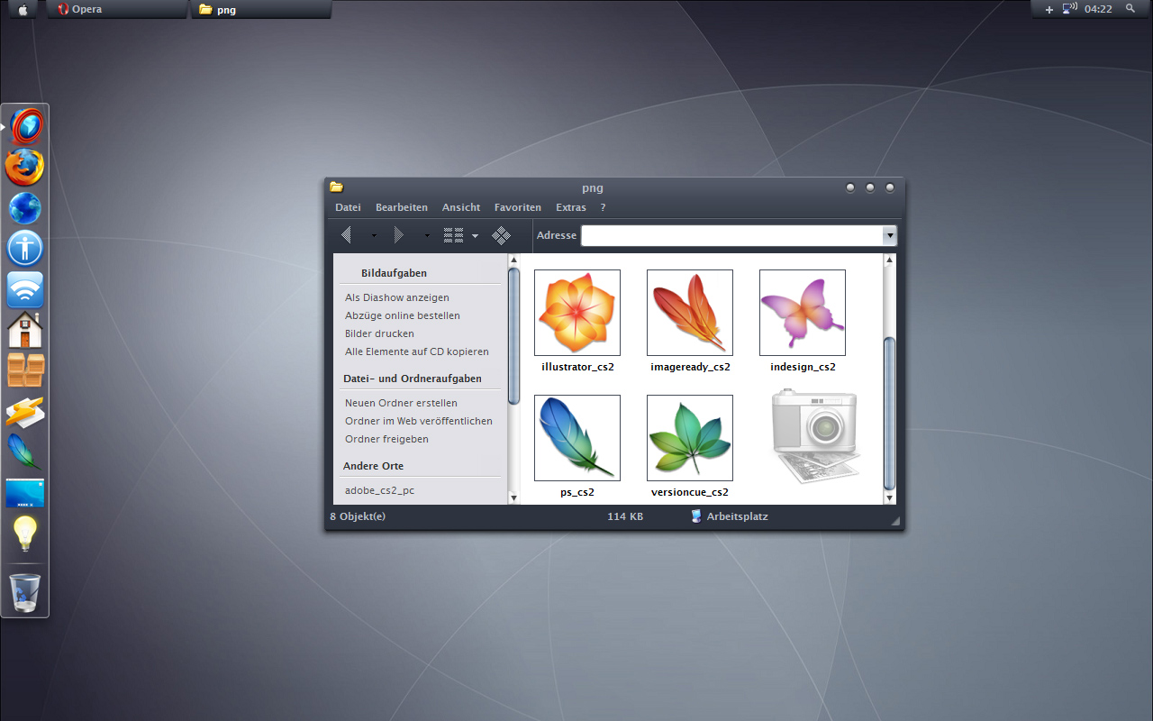Click the network status tray icon

1070,9
